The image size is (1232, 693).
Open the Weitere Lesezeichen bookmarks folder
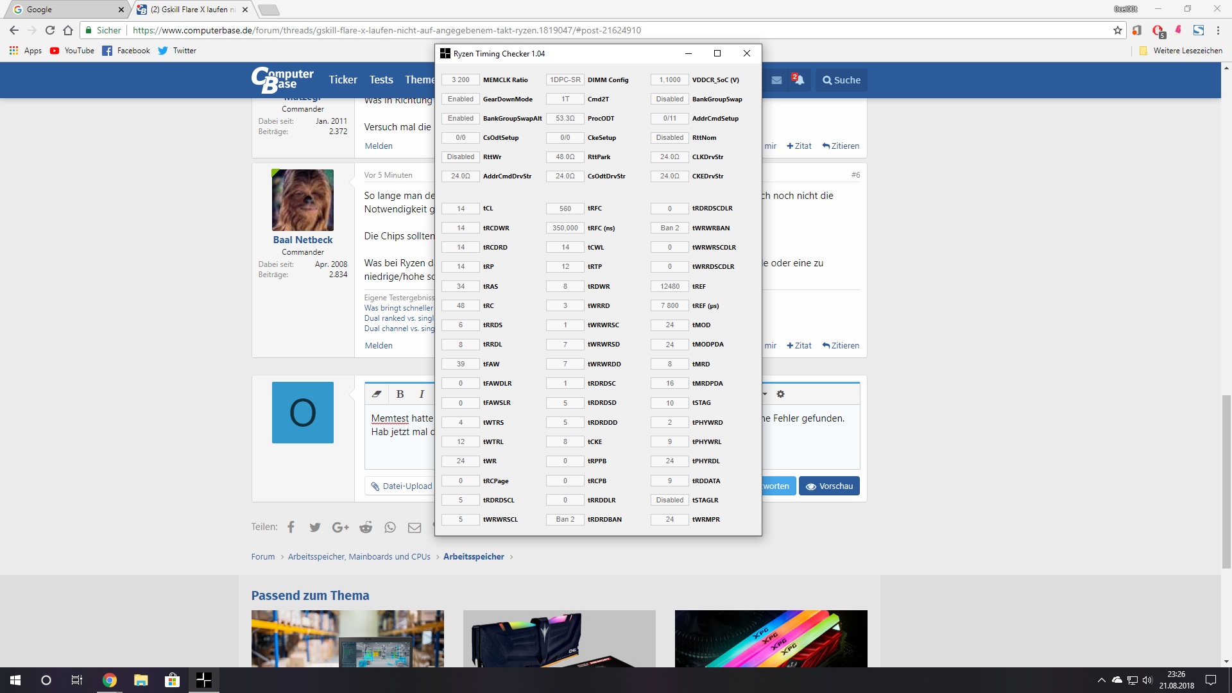[1181, 51]
